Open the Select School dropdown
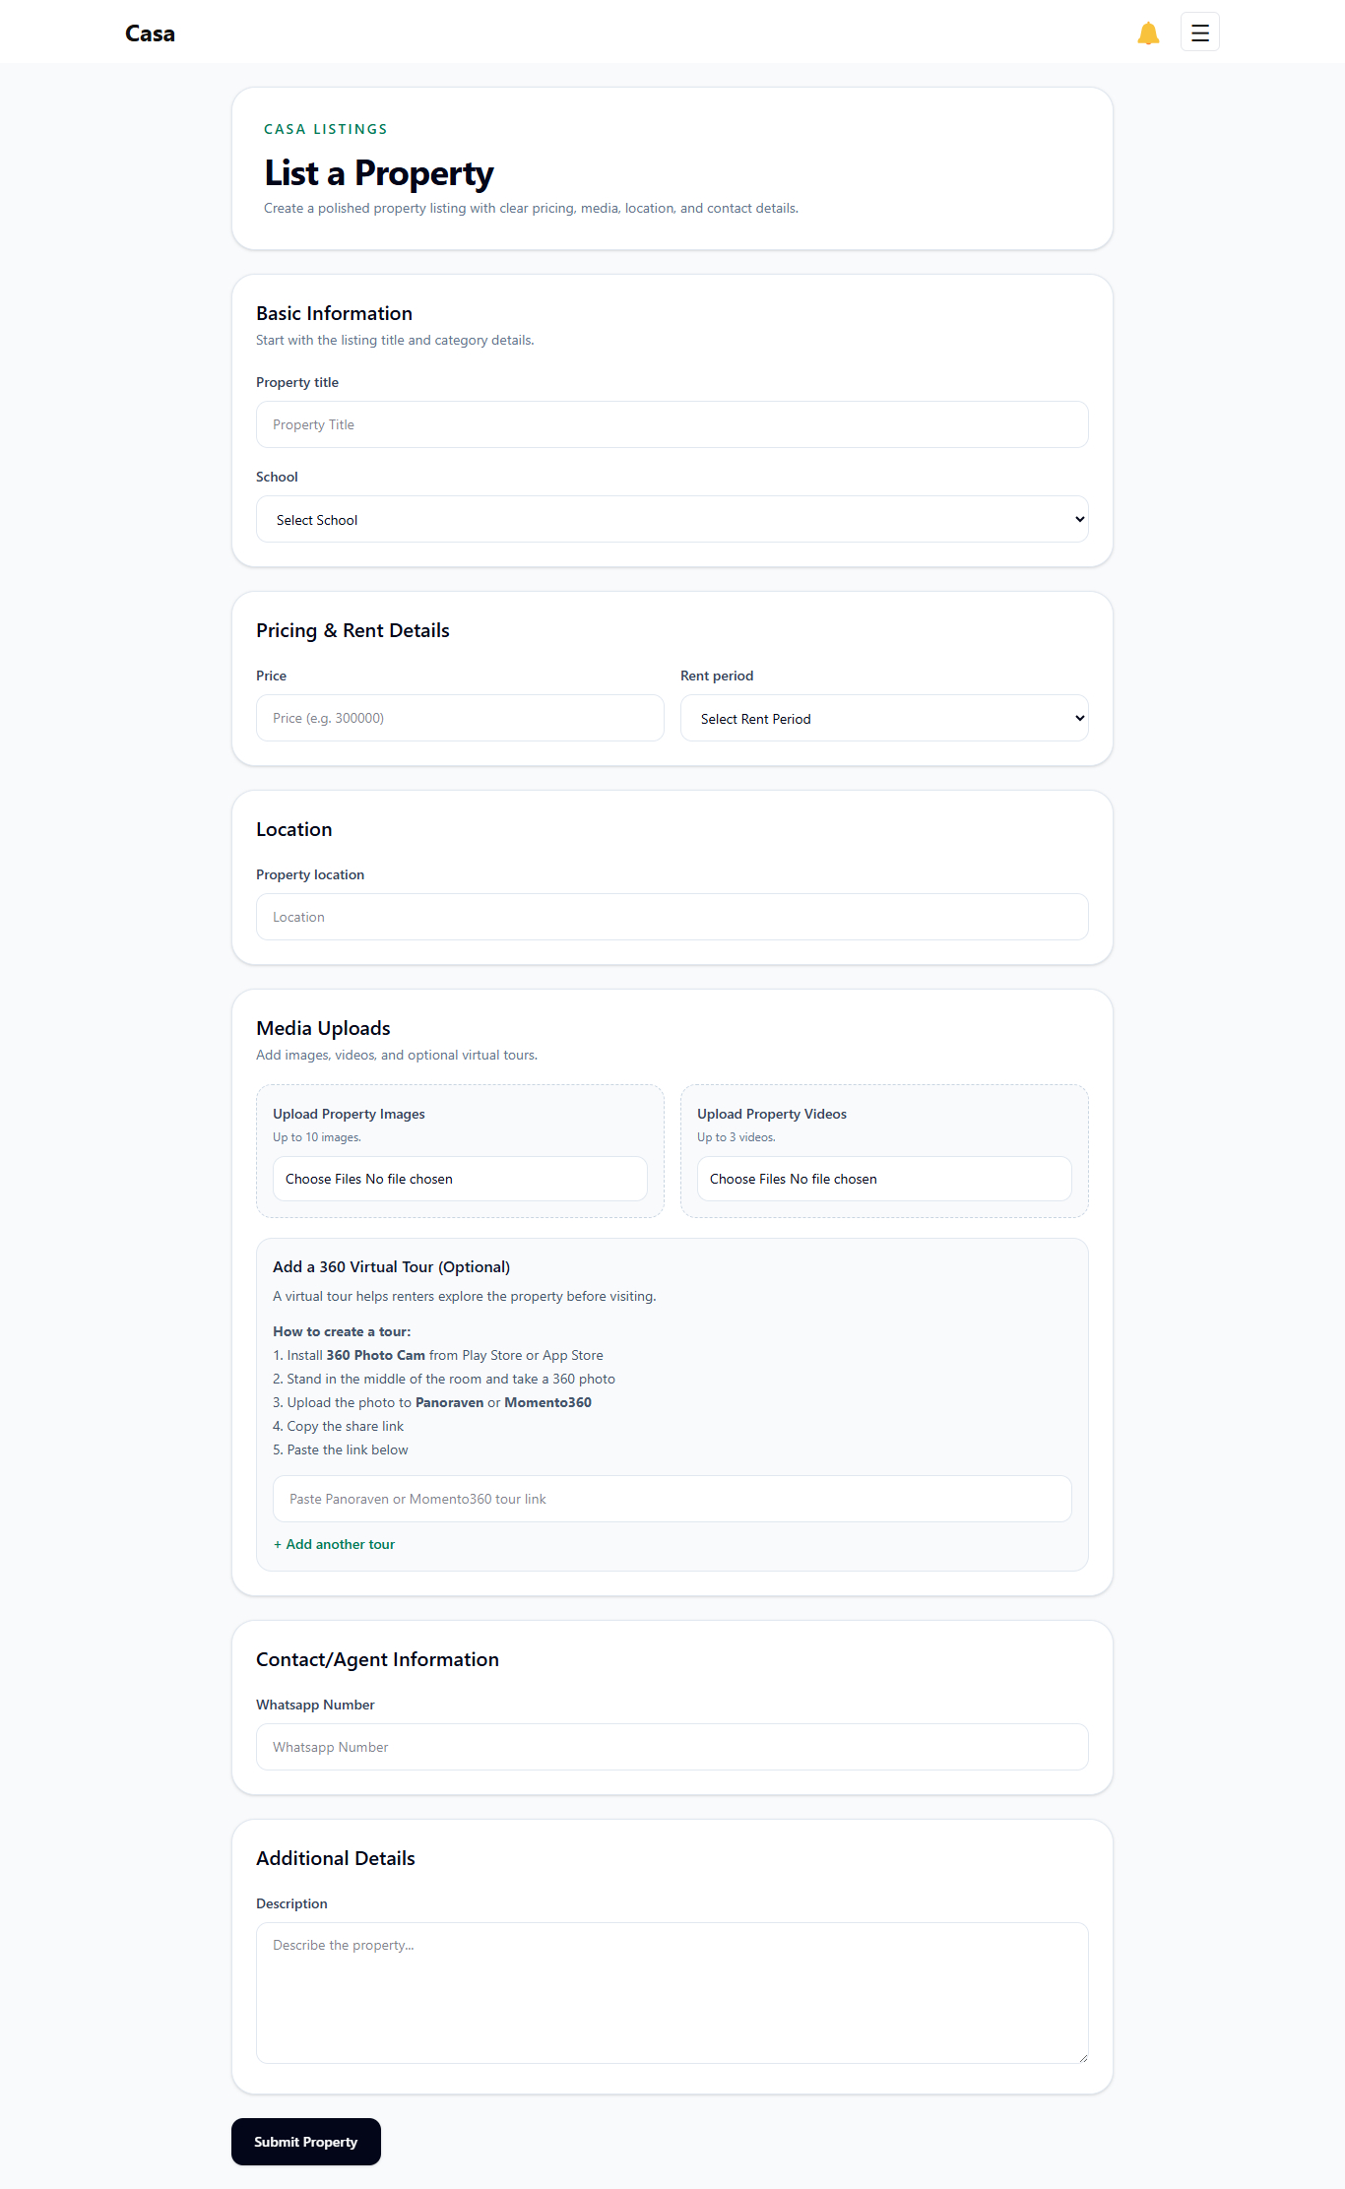 pos(672,519)
